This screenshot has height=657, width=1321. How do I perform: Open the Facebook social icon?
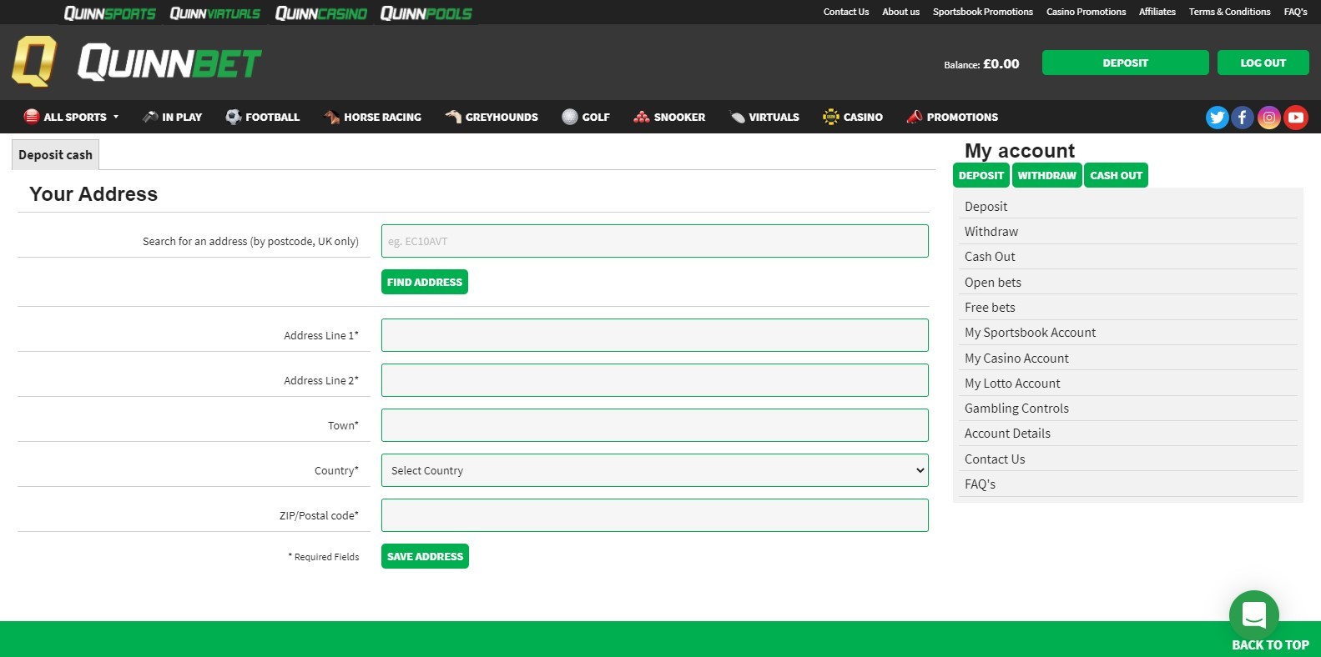pos(1243,118)
